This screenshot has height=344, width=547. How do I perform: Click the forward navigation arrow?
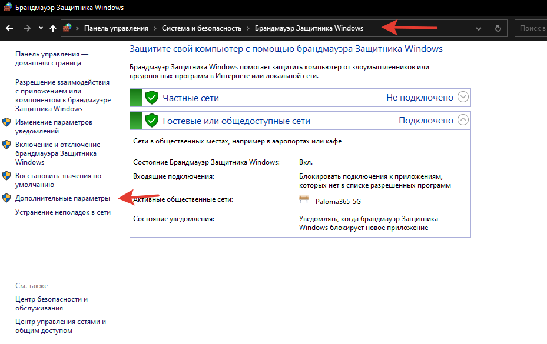coord(27,28)
